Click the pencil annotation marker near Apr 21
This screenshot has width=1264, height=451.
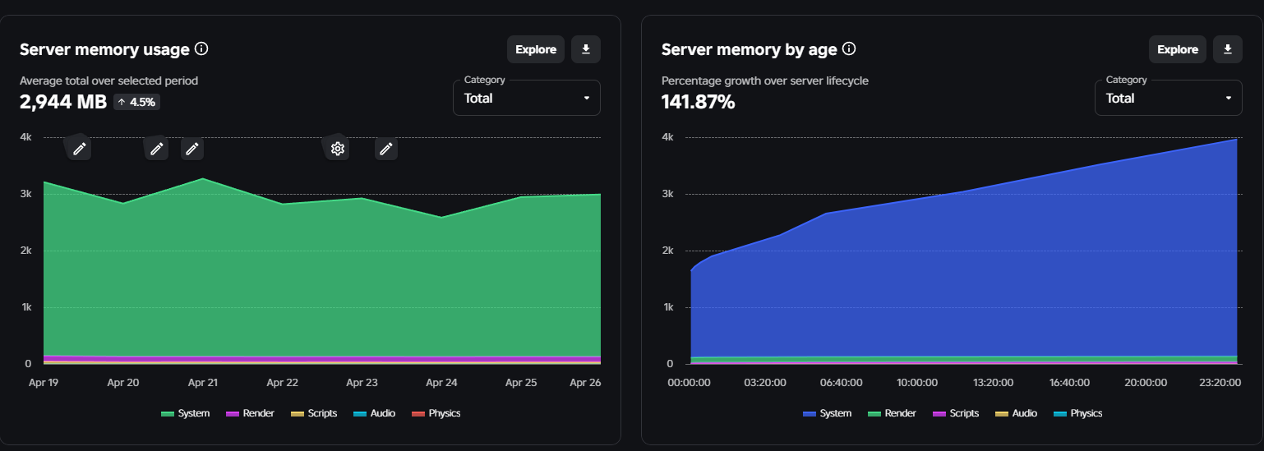pos(191,149)
